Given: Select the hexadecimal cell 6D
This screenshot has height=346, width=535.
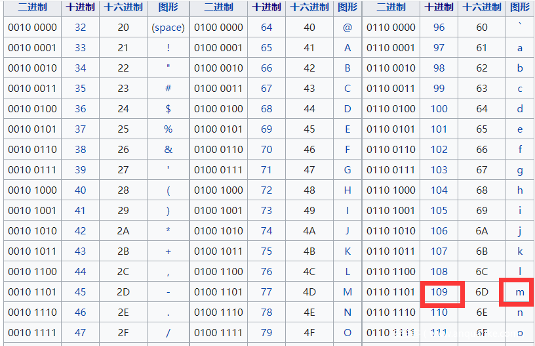Looking at the screenshot, I should 482,292.
